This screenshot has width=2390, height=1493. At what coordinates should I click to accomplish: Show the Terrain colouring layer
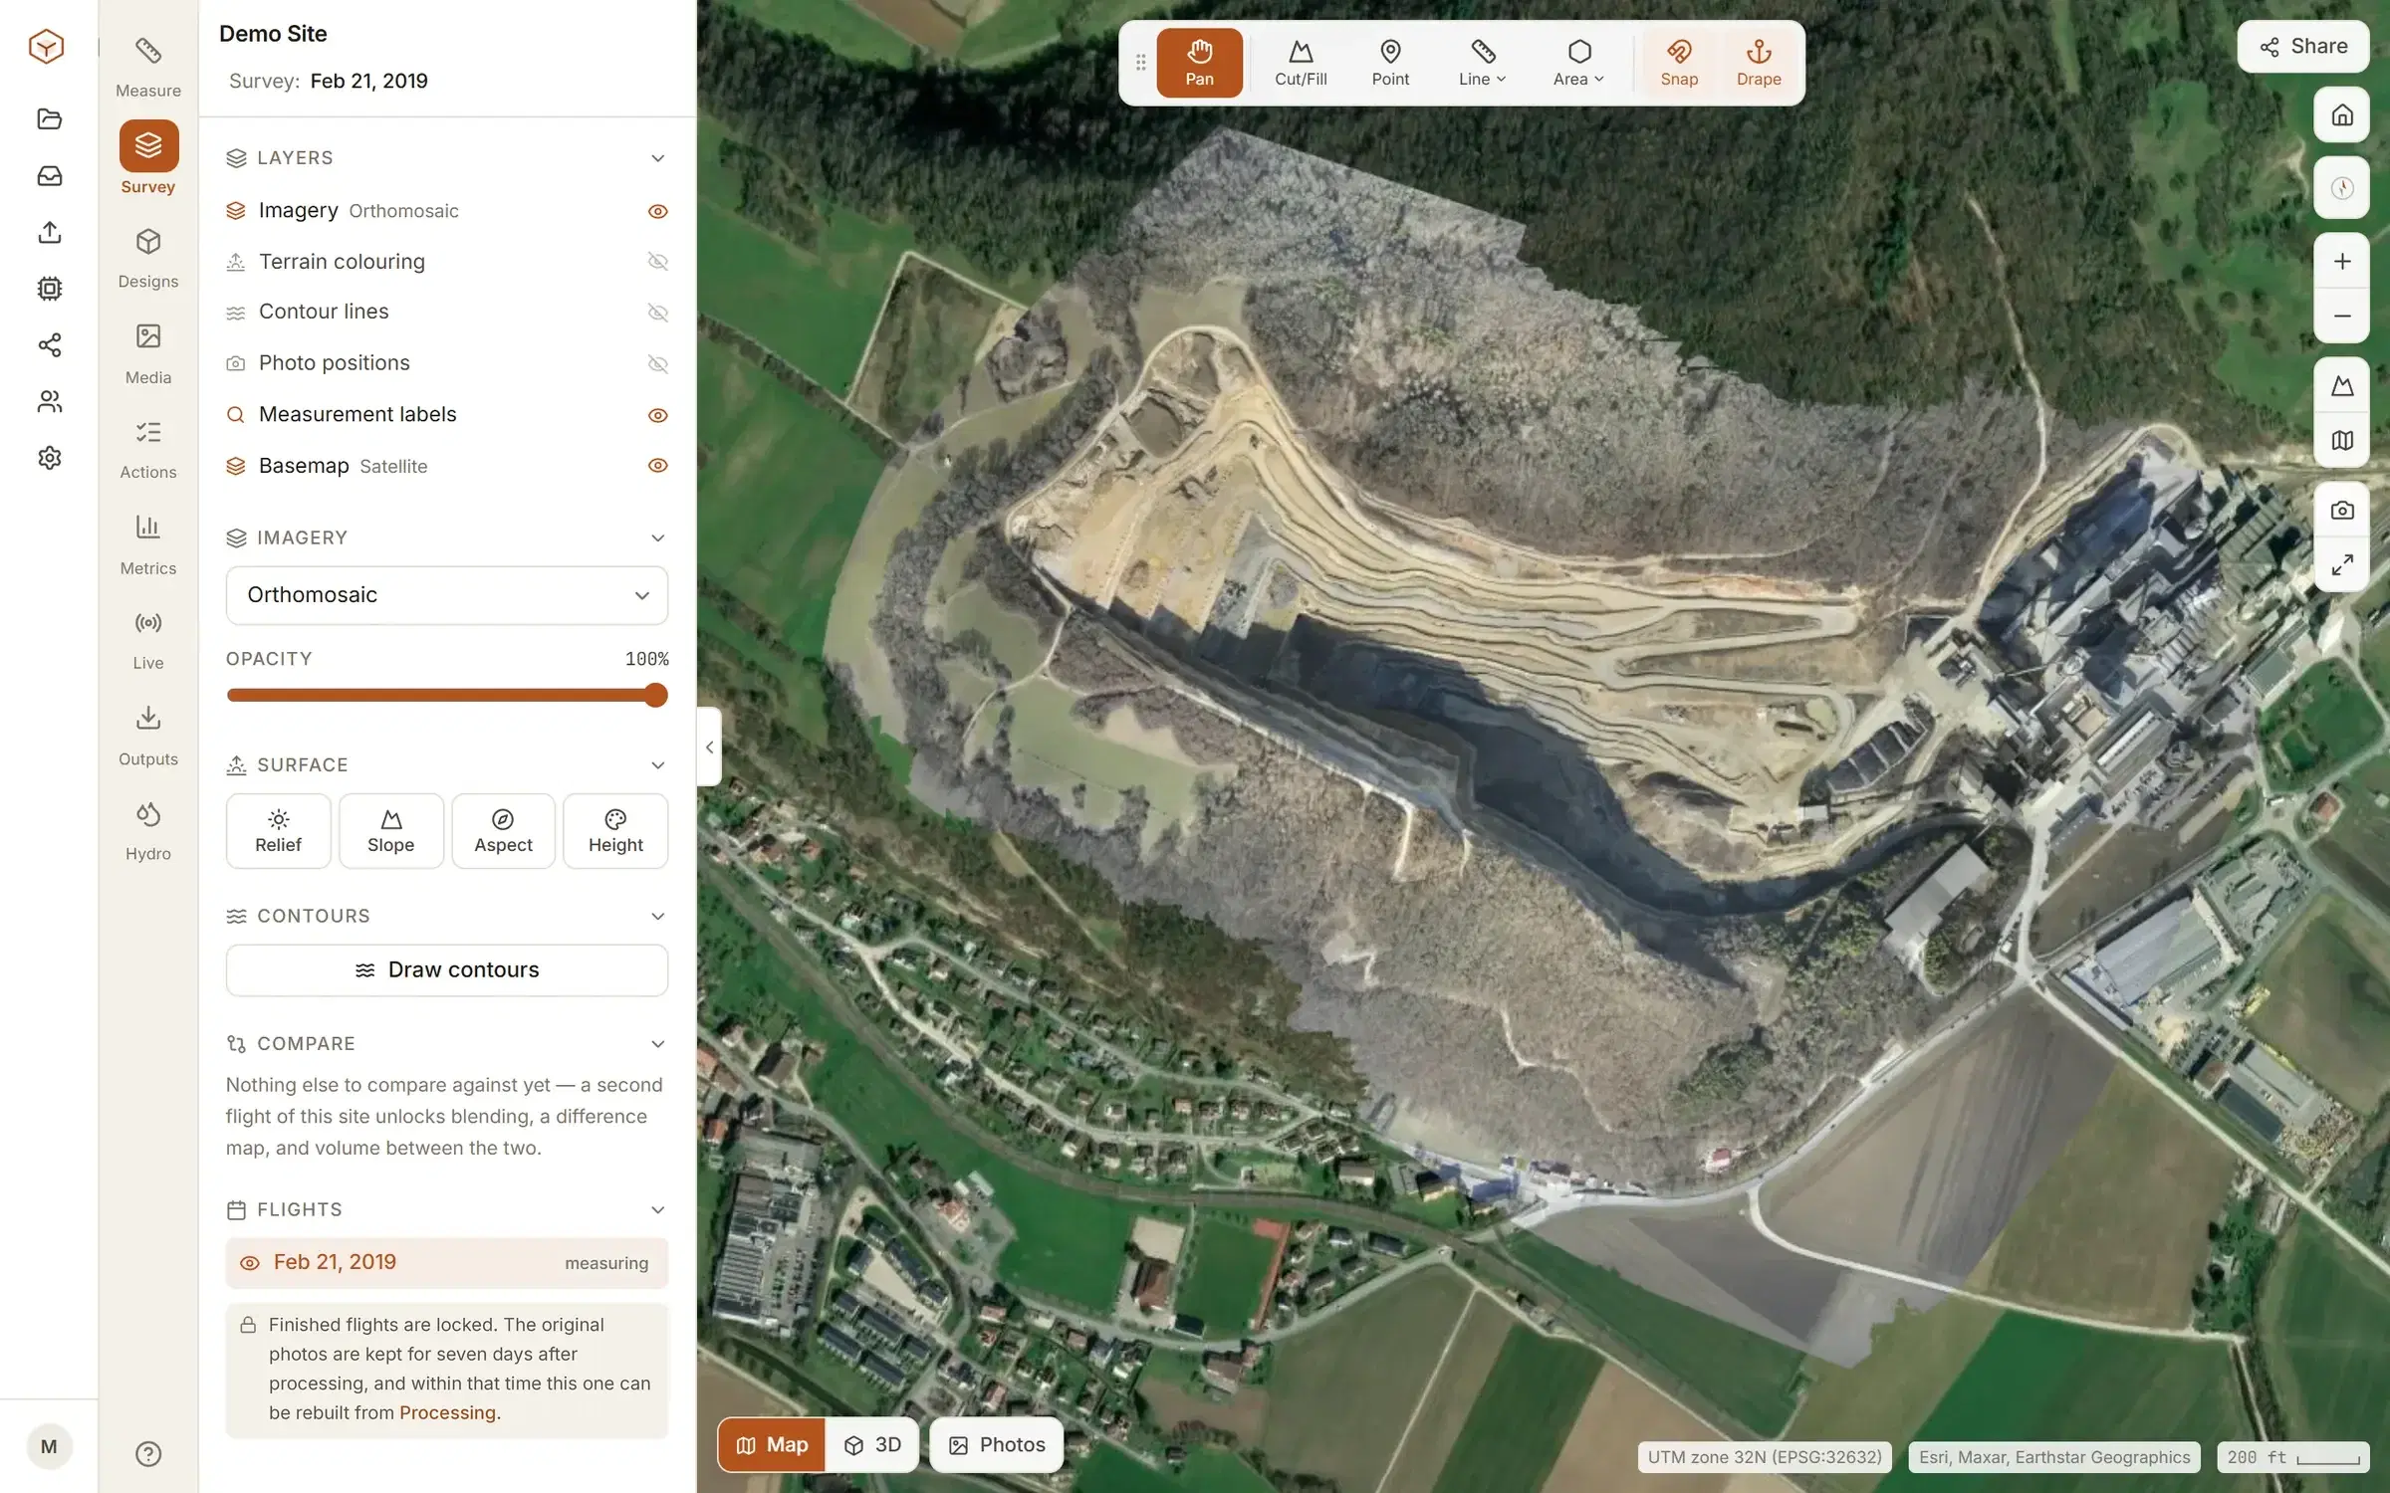point(657,262)
